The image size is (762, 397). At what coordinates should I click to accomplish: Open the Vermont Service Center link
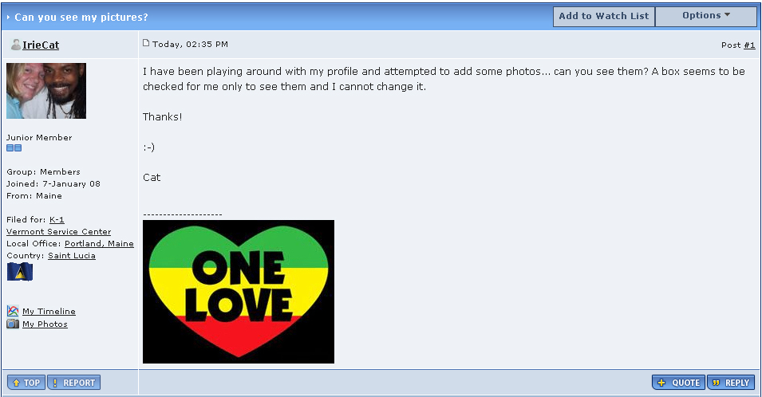pyautogui.click(x=59, y=231)
